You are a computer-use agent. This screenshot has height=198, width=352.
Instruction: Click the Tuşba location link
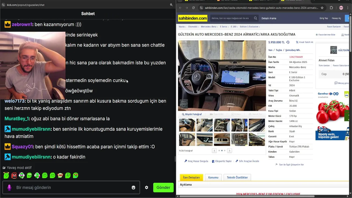point(279,50)
